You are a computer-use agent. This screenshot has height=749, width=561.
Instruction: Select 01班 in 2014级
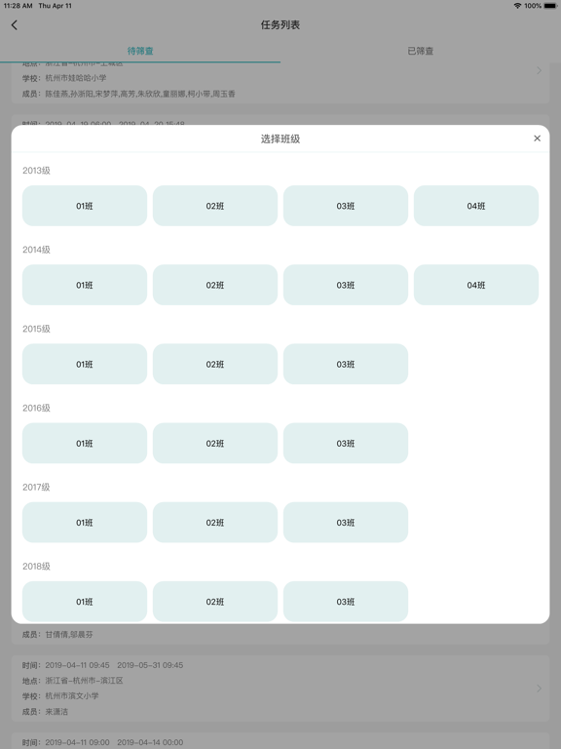[x=85, y=285]
